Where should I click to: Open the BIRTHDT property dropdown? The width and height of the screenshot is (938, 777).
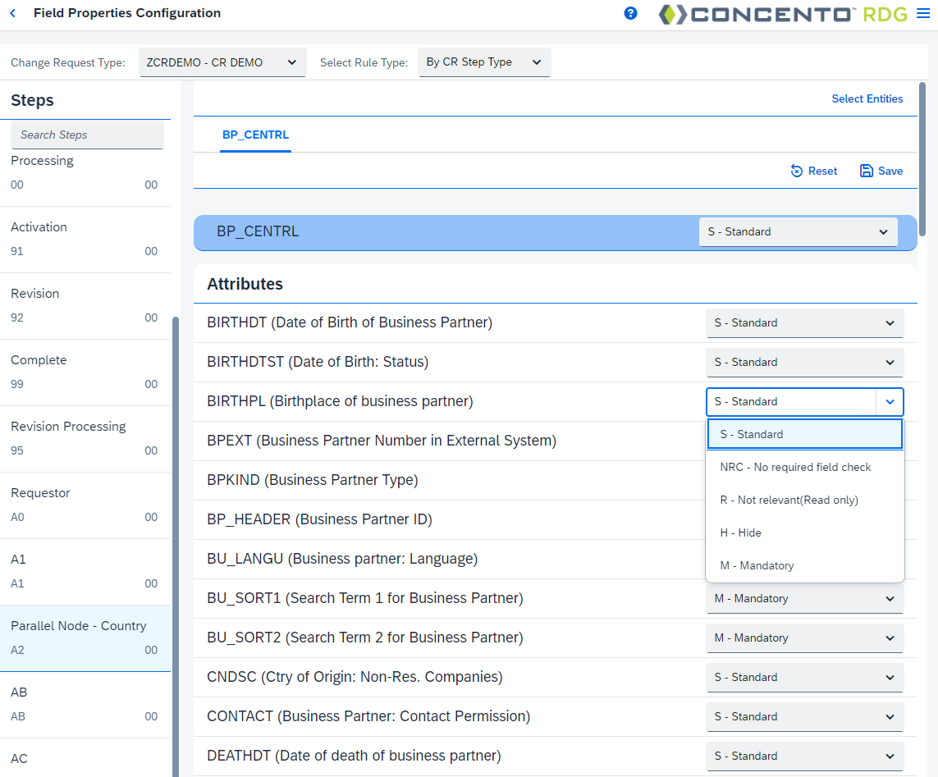click(804, 323)
